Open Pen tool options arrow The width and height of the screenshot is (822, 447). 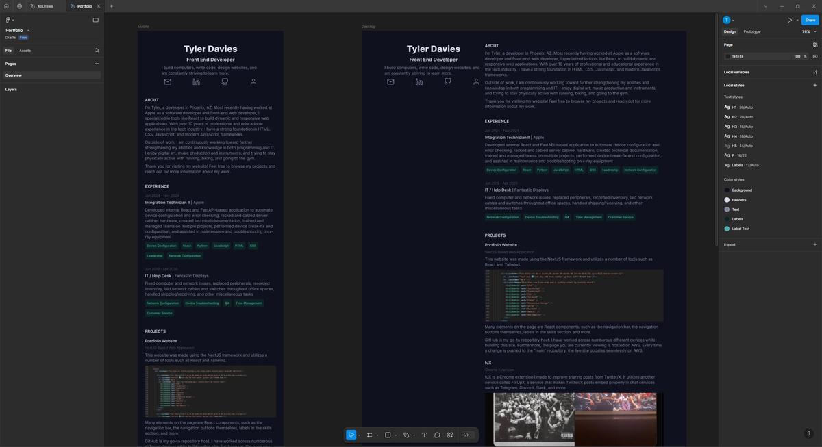(414, 435)
